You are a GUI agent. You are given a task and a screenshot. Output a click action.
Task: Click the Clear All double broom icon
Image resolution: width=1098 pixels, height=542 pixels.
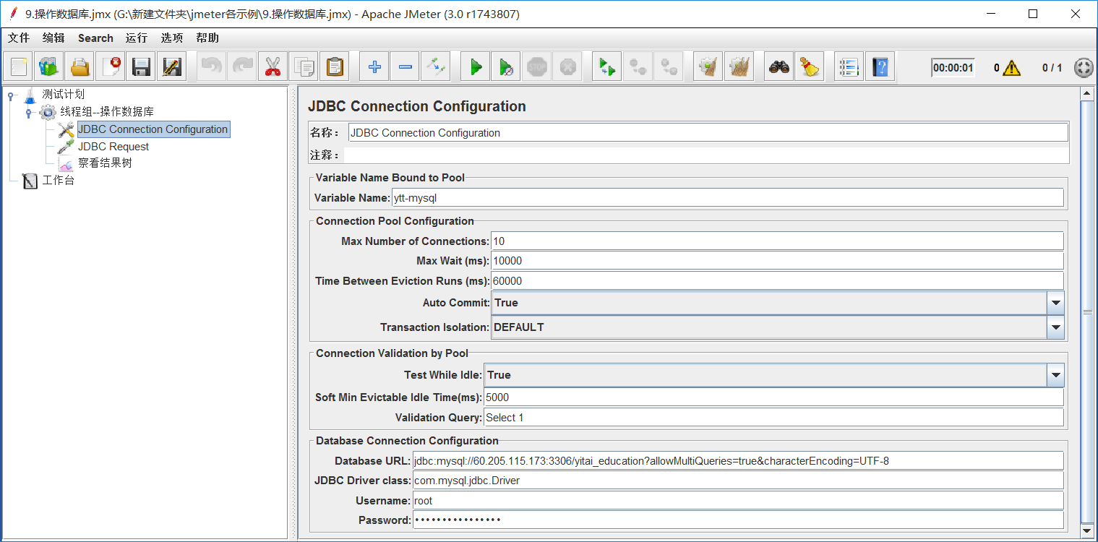click(739, 67)
